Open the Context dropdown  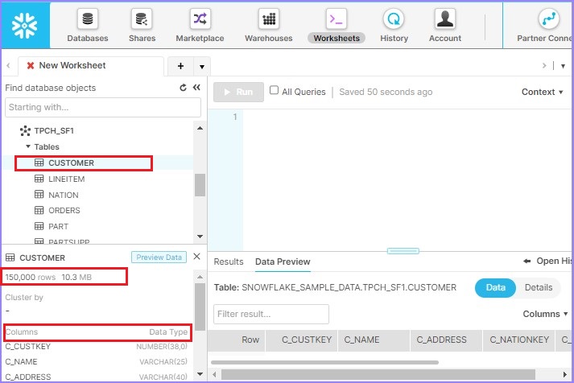pyautogui.click(x=543, y=92)
